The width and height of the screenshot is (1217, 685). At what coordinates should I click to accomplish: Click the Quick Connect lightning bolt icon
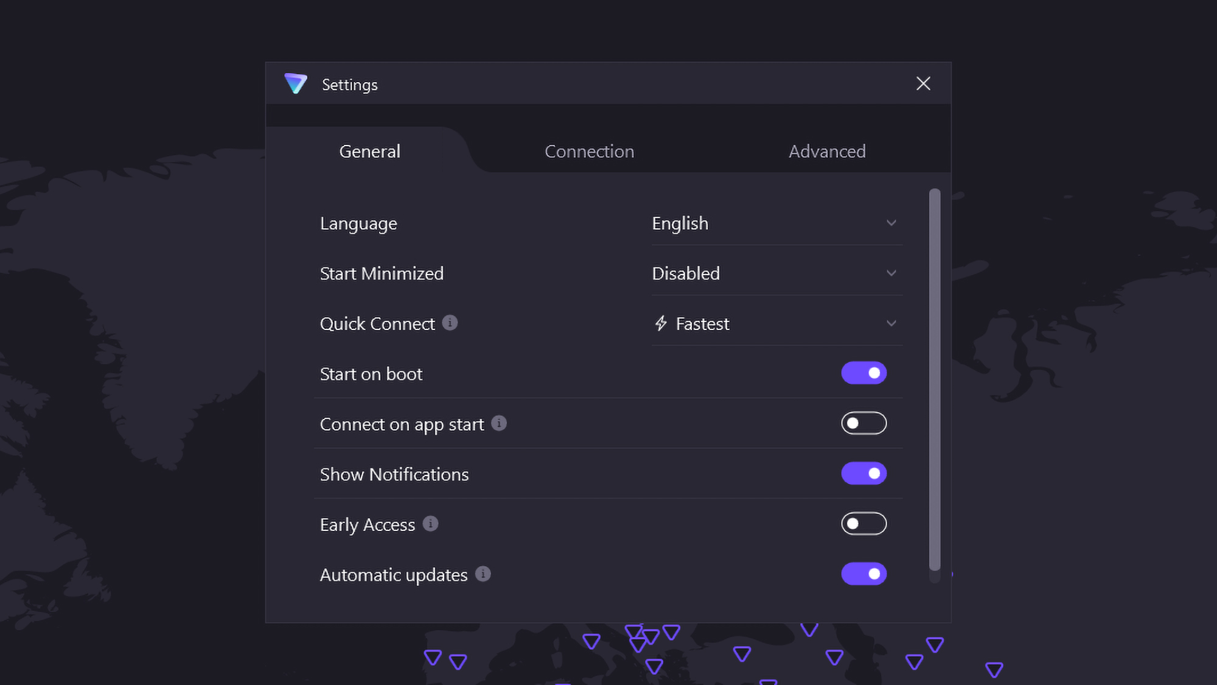pos(660,324)
